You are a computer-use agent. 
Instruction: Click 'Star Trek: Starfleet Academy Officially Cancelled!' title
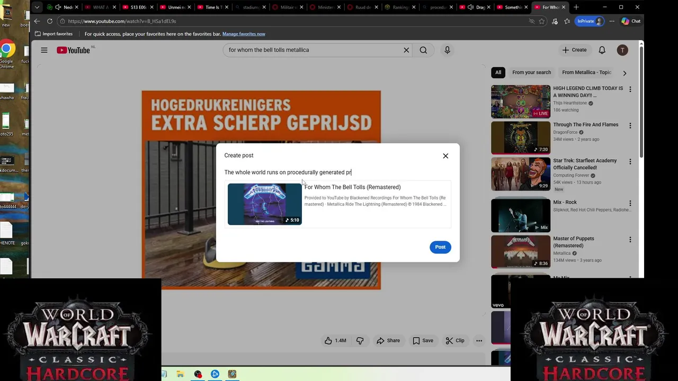click(x=585, y=164)
